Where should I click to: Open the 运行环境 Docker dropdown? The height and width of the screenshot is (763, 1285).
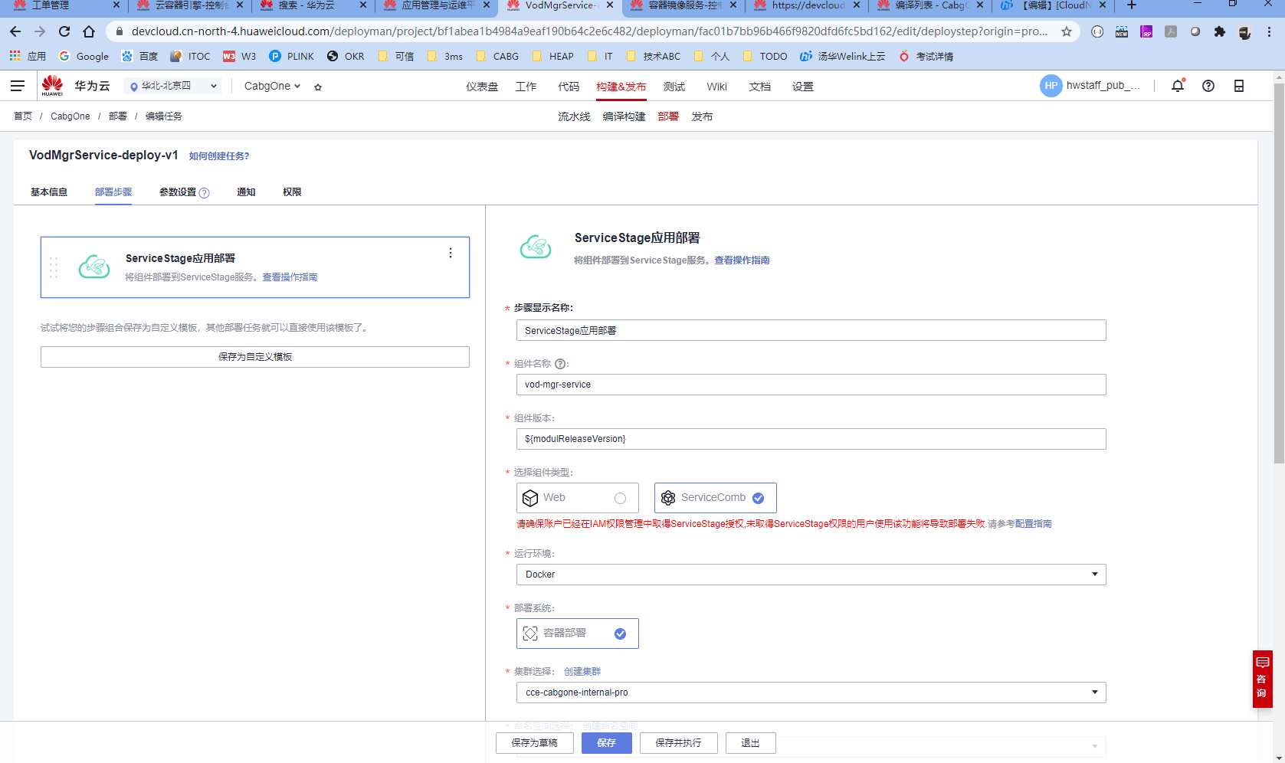811,575
